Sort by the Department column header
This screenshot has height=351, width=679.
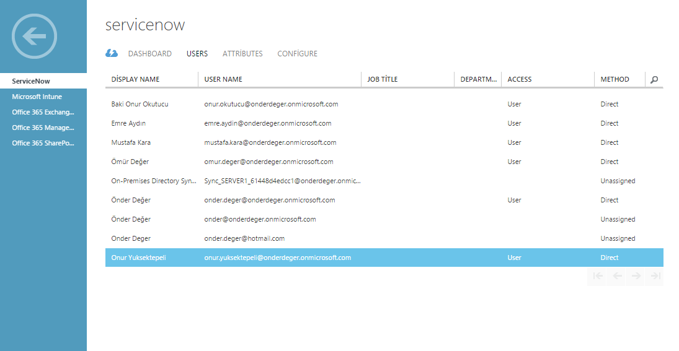(x=479, y=79)
